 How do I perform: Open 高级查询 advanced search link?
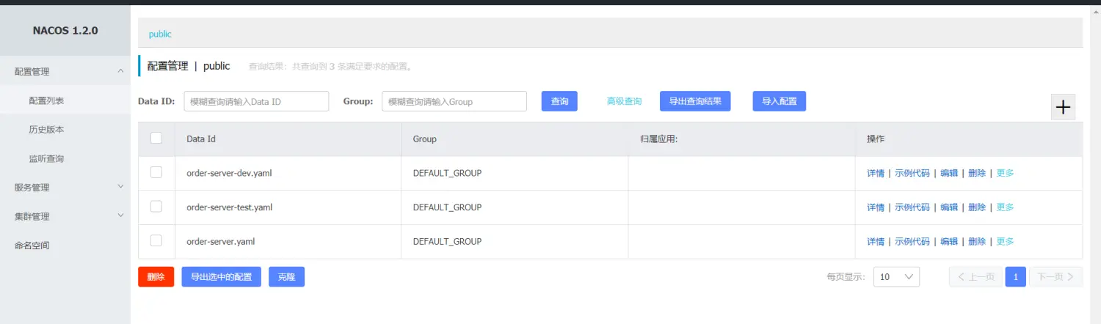[x=624, y=101]
